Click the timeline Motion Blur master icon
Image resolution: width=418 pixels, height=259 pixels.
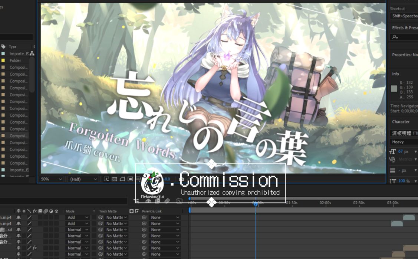coord(167,201)
